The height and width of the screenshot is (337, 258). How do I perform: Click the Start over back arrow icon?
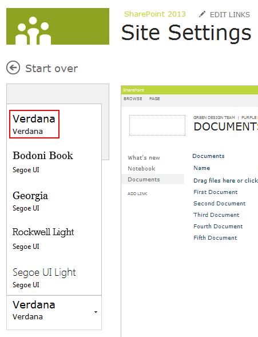click(13, 68)
